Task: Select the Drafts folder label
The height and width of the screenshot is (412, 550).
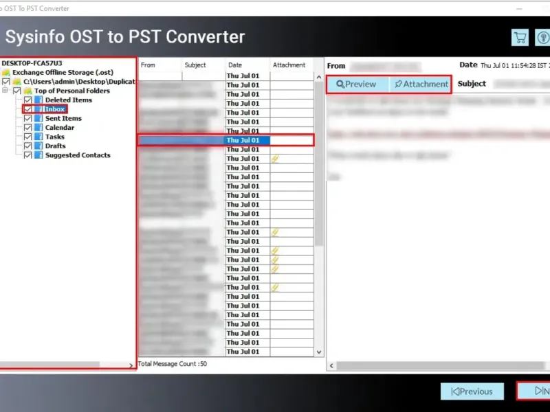Action: (x=56, y=146)
